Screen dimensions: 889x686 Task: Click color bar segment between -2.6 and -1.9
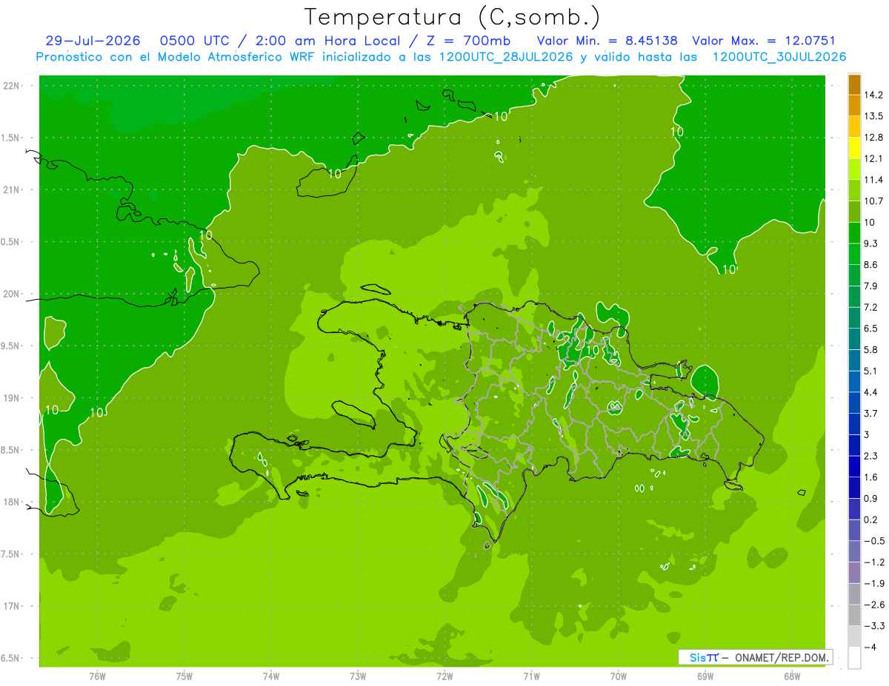(854, 594)
